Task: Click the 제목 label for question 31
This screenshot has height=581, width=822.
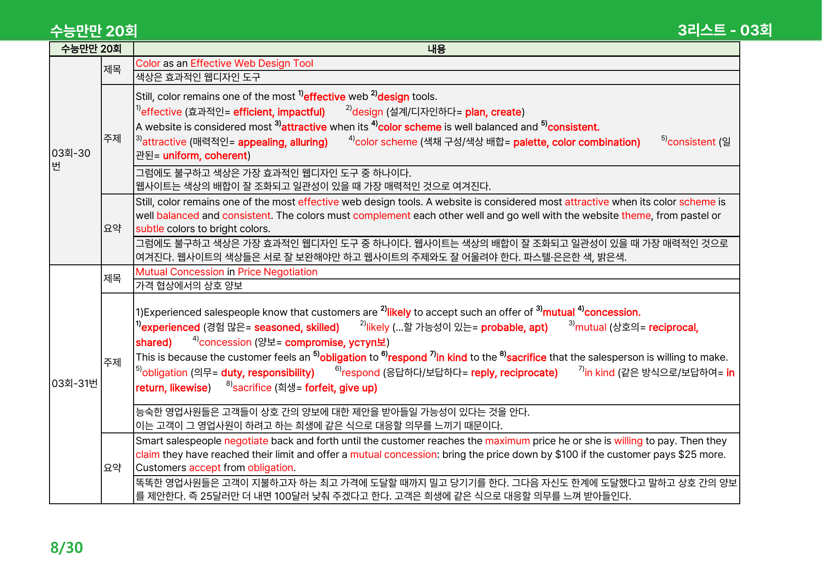Action: click(x=112, y=278)
